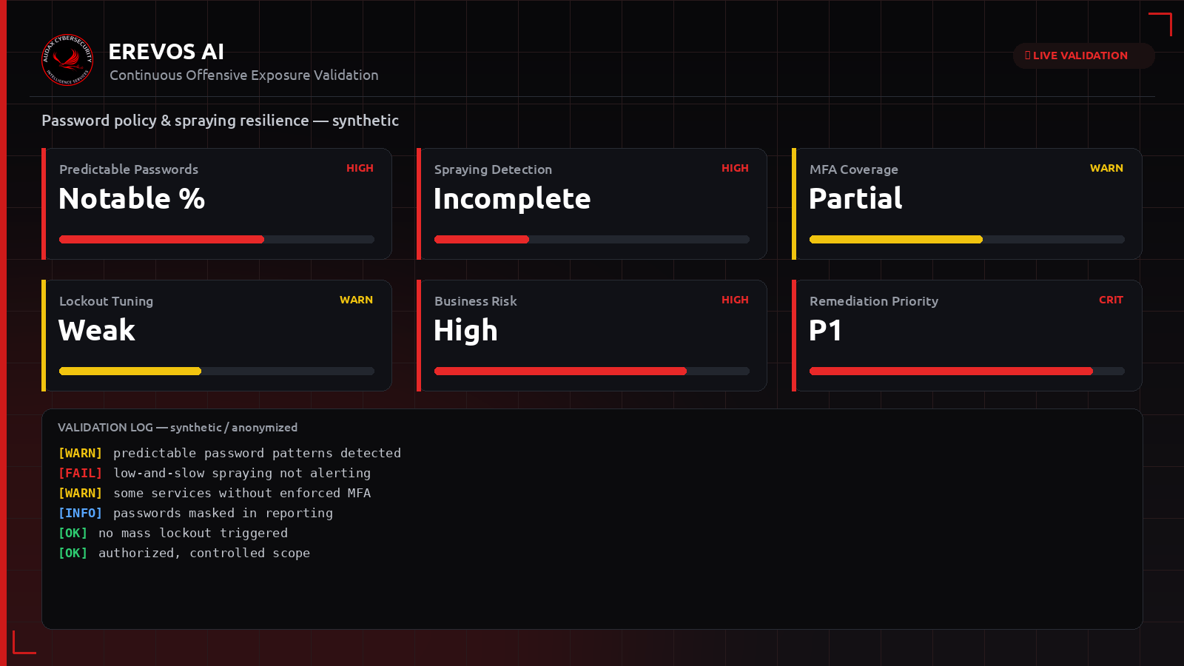Select log line 'low-and-slow spraying not alerting'
Viewport: 1184px width, 666px height.
[x=242, y=473]
